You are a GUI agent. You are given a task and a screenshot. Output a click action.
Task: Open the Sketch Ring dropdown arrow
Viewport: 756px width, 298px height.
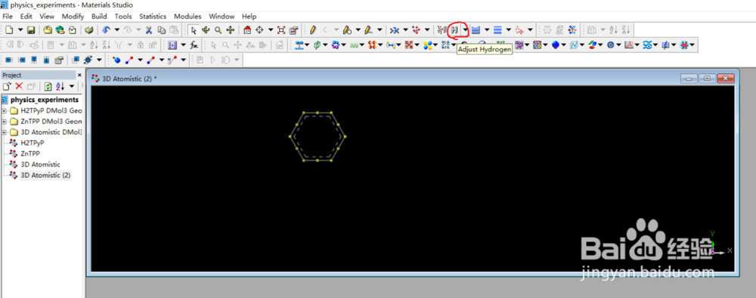pyautogui.click(x=358, y=30)
